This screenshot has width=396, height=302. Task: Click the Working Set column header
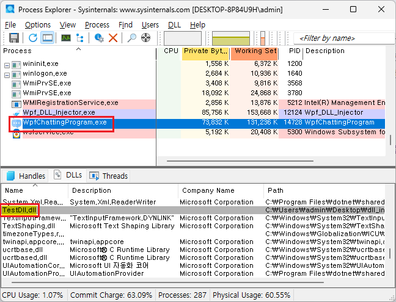click(x=255, y=51)
